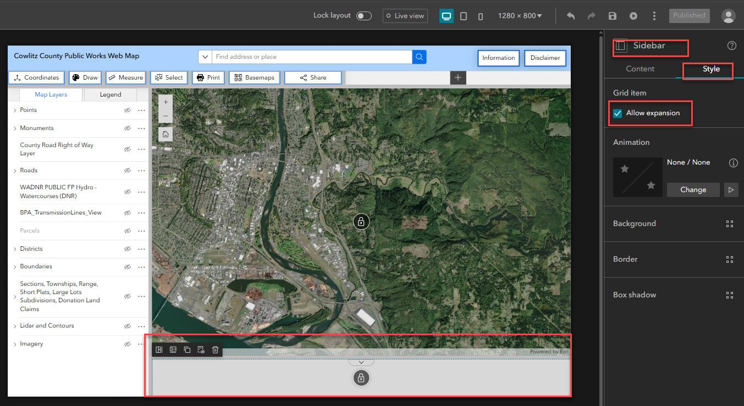This screenshot has width=744, height=406.
Task: Delete the selected widget via trash icon
Action: 215,349
